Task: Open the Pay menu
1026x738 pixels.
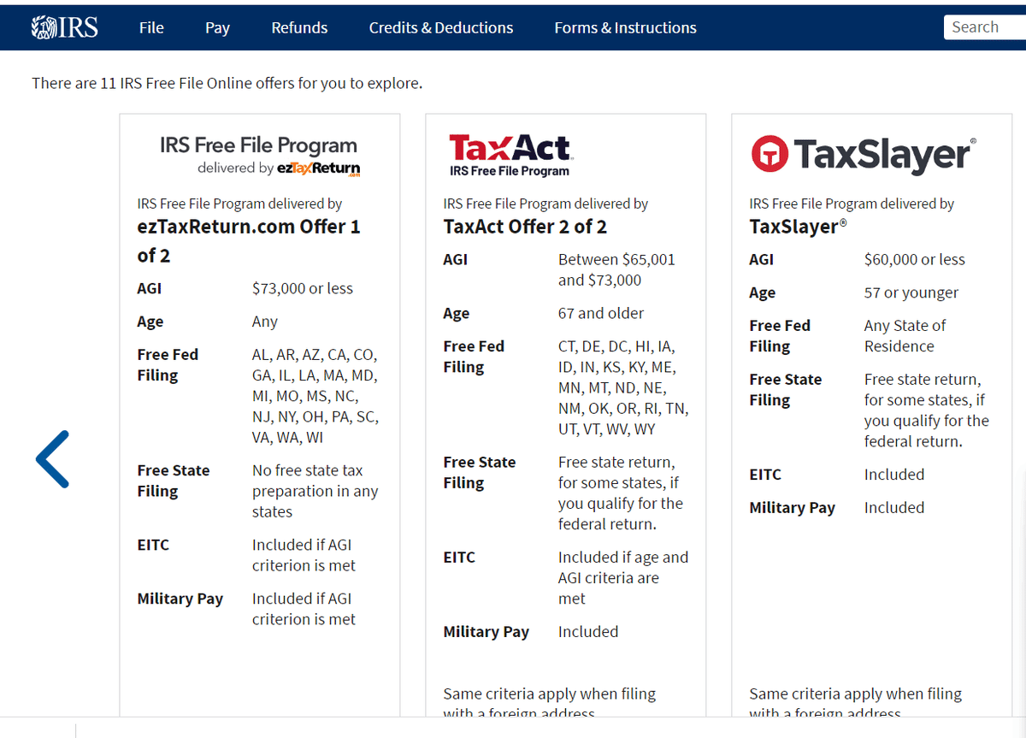Action: click(x=217, y=27)
